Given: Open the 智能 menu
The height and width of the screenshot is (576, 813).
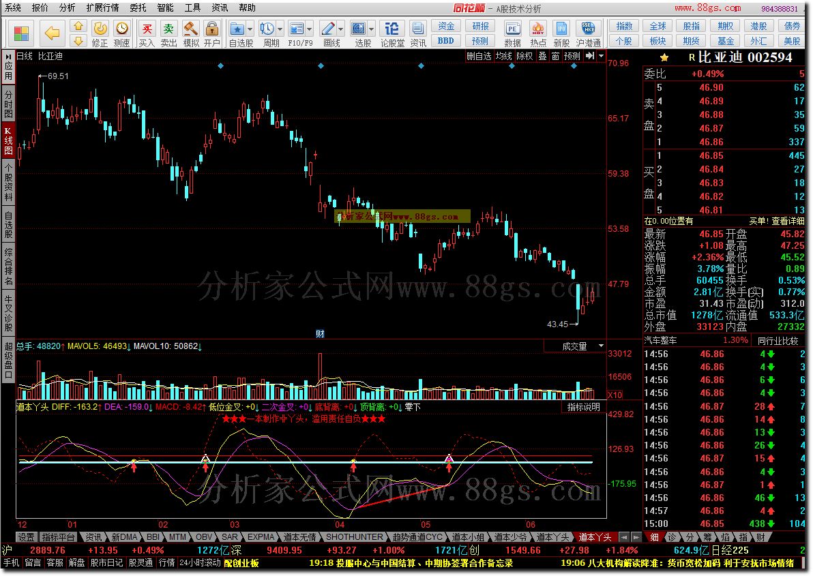Looking at the screenshot, I should click(166, 7).
